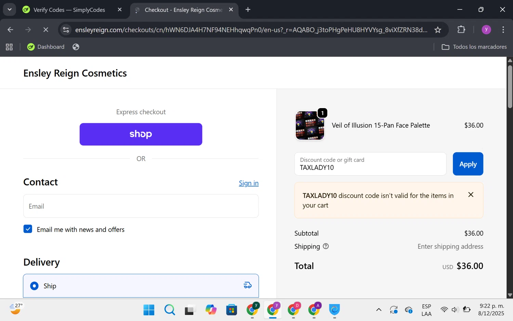The width and height of the screenshot is (513, 321).
Task: Close the Checkout tab
Action: coord(231,10)
